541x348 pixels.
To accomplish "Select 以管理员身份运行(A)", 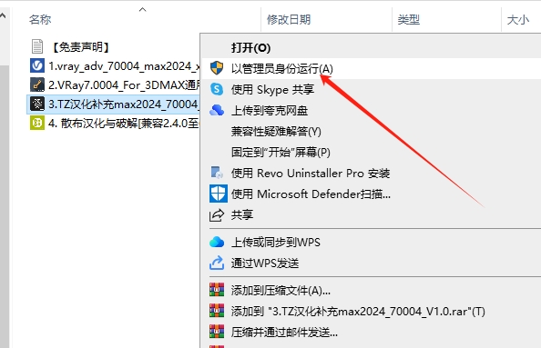I will (x=282, y=68).
